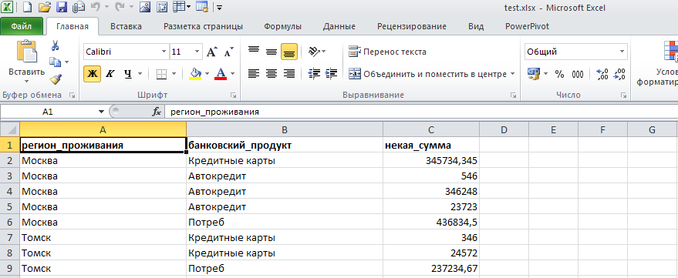Increase decimal places
The height and width of the screenshot is (278, 678).
pyautogui.click(x=602, y=74)
